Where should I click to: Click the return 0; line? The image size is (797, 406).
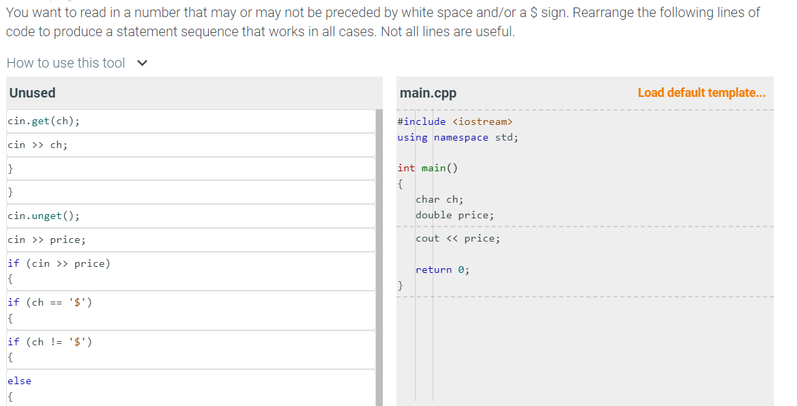click(x=443, y=270)
